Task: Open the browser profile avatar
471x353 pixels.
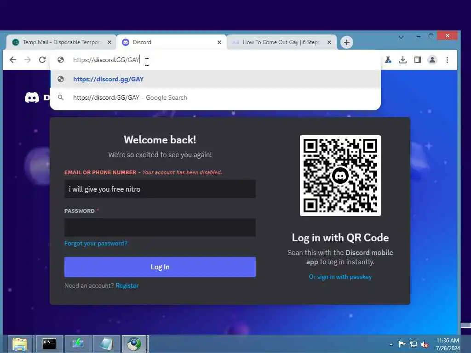Action: [432, 60]
